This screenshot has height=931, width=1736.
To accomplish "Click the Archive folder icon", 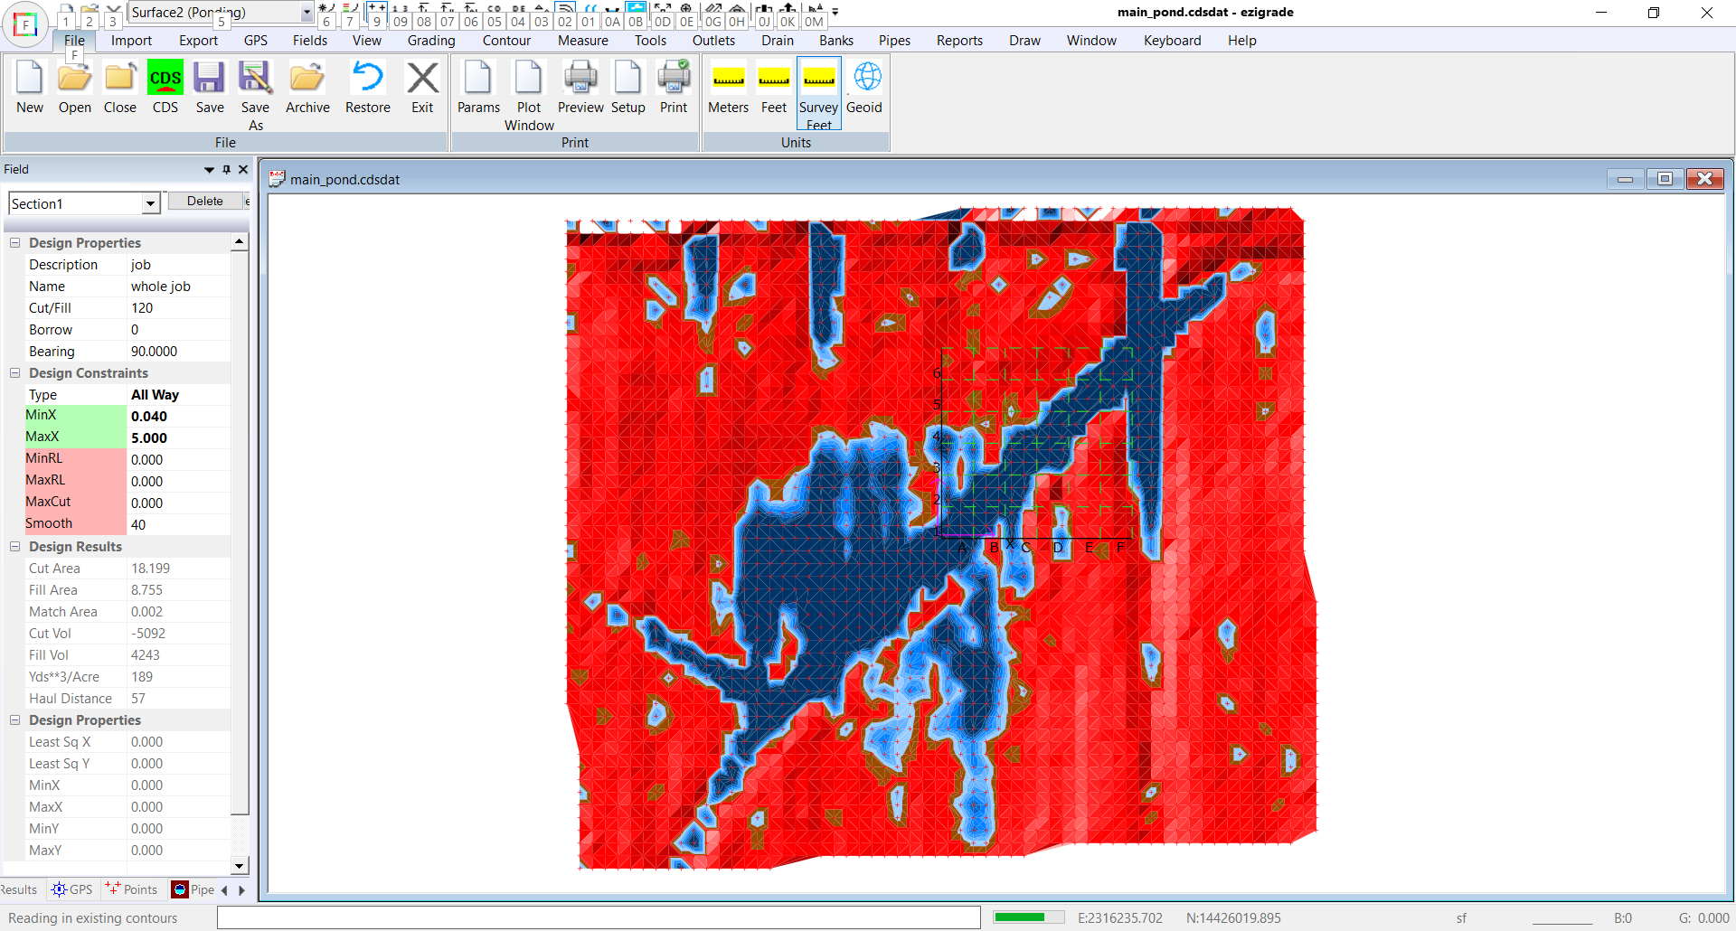I will click(x=307, y=80).
